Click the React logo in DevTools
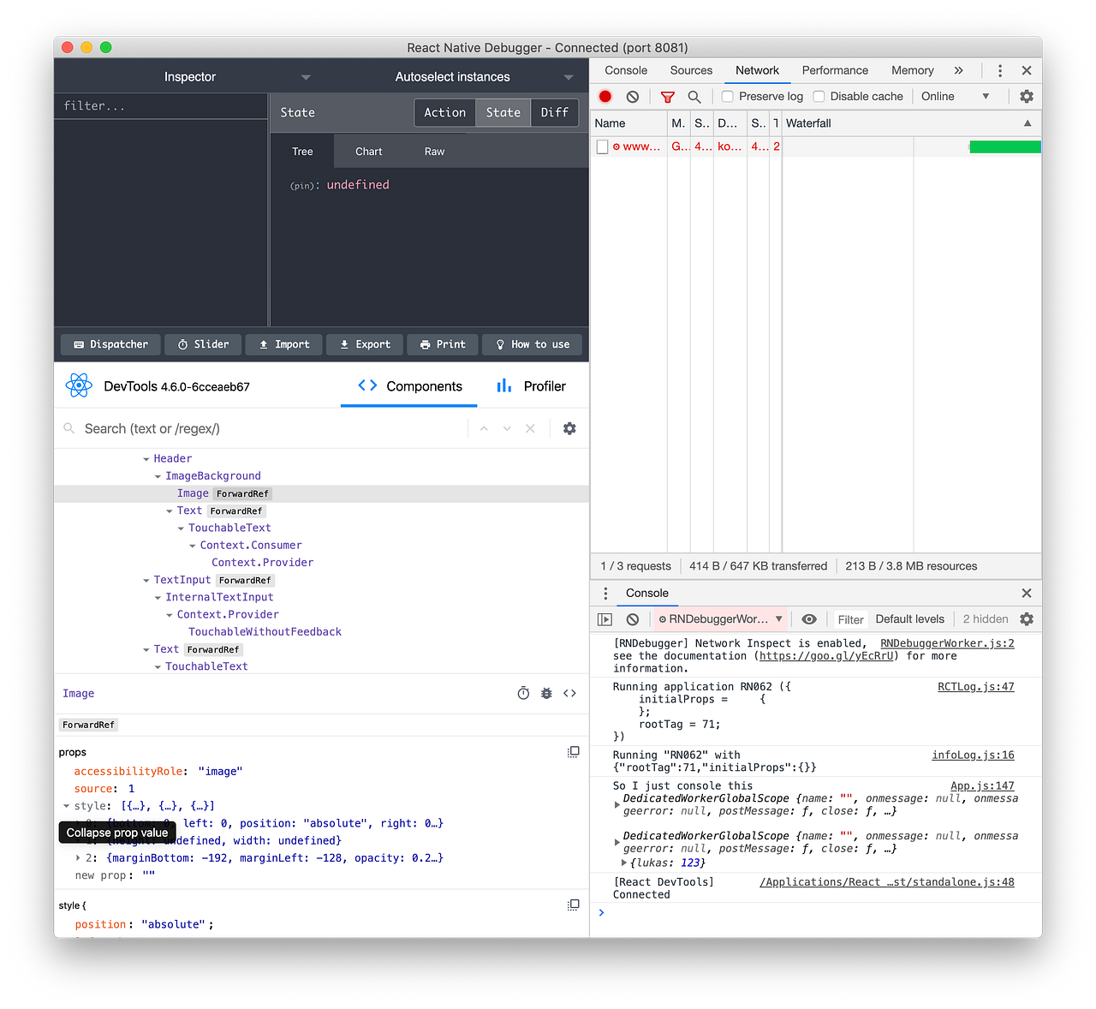The image size is (1096, 1009). [79, 386]
